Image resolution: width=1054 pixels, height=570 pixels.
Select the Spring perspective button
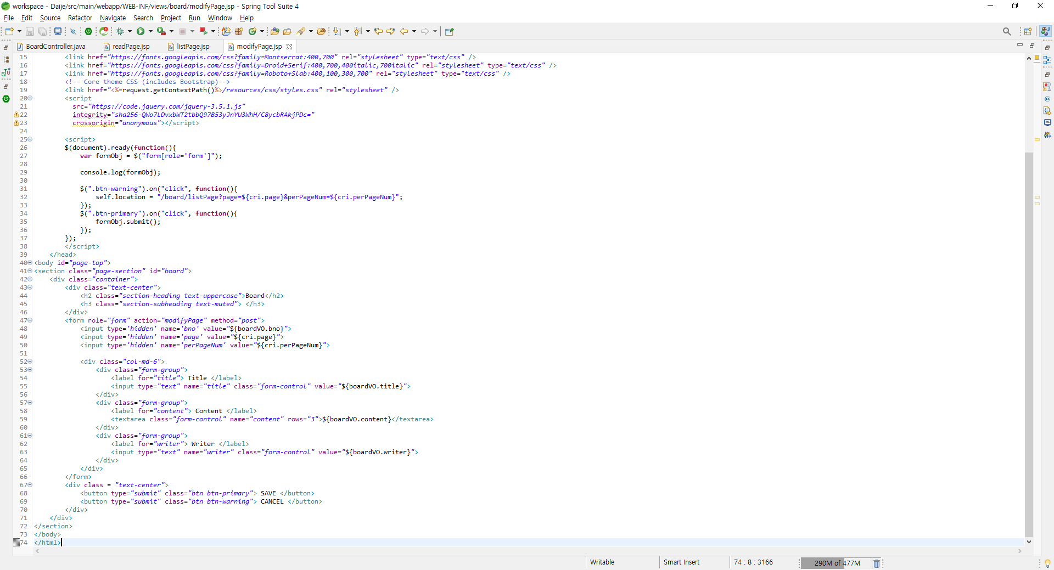1046,31
